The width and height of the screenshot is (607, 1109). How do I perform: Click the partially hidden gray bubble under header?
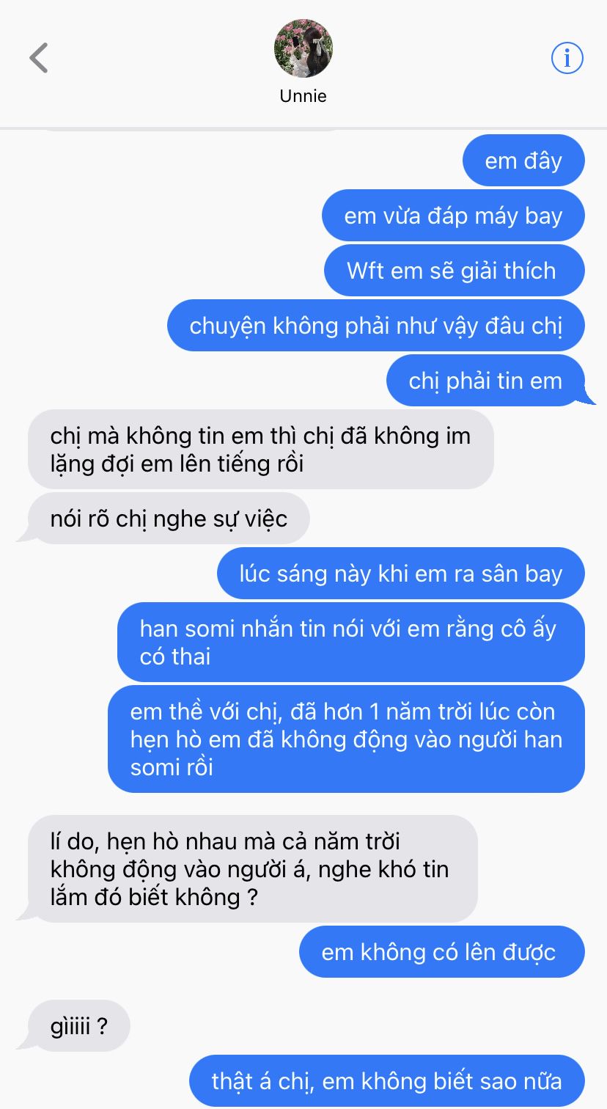pos(194,129)
